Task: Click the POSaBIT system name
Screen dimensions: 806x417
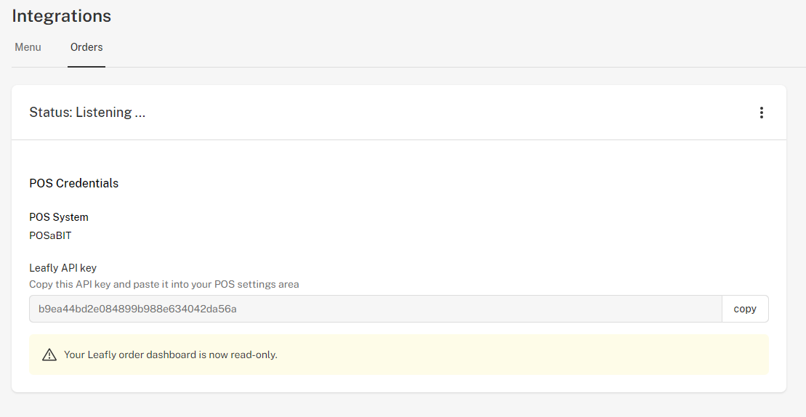Action: click(x=50, y=235)
